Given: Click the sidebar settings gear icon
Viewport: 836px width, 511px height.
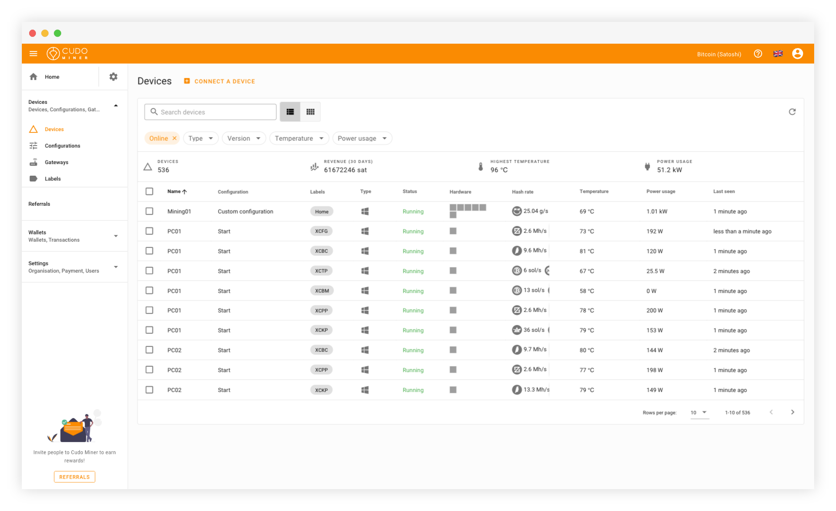Looking at the screenshot, I should point(114,77).
